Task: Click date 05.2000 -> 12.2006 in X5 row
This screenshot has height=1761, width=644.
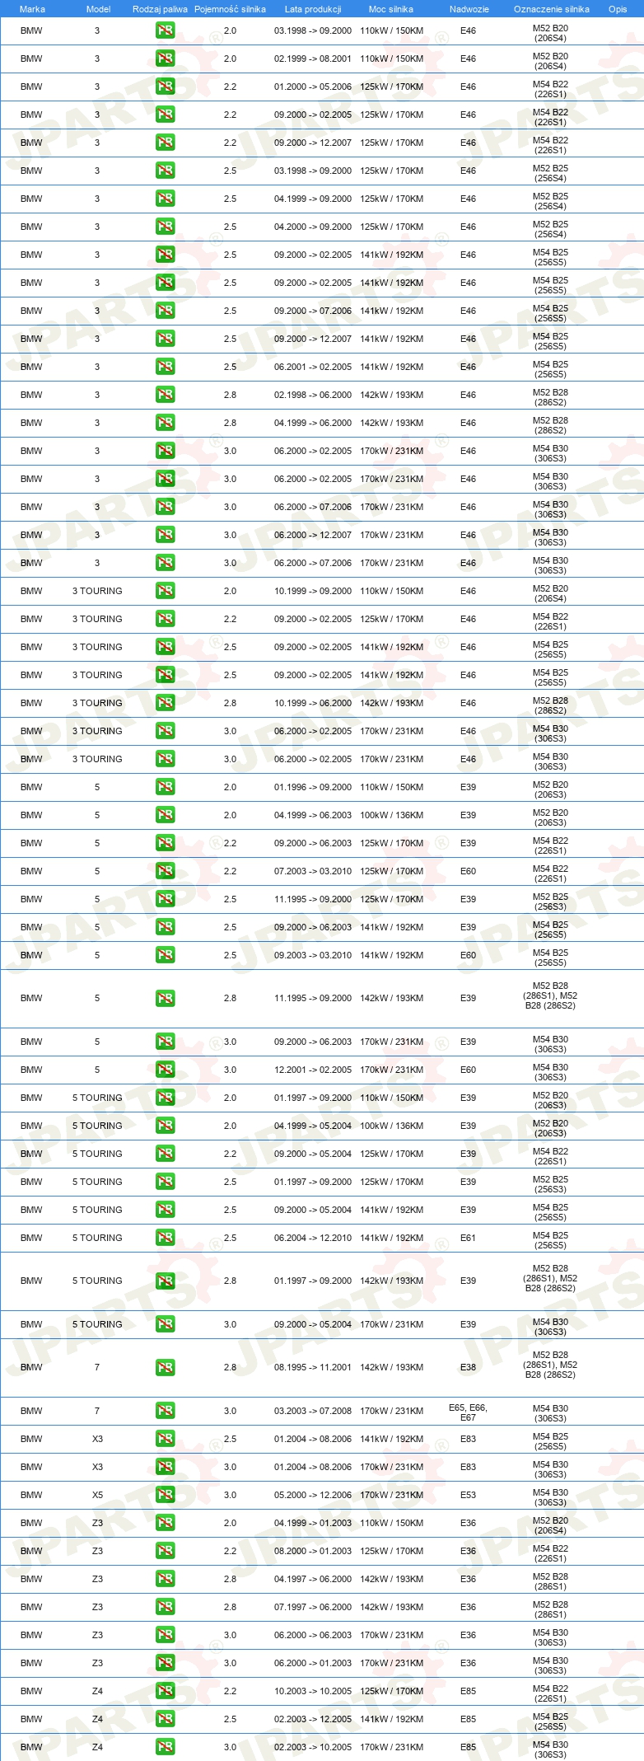Action: coord(313,1495)
